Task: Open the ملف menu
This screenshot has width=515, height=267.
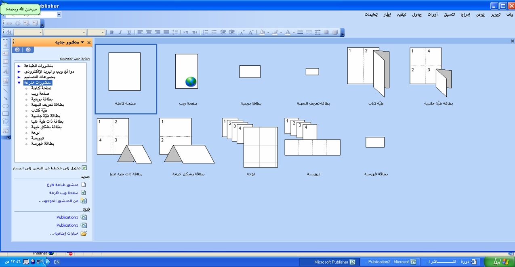Action: pos(509,15)
